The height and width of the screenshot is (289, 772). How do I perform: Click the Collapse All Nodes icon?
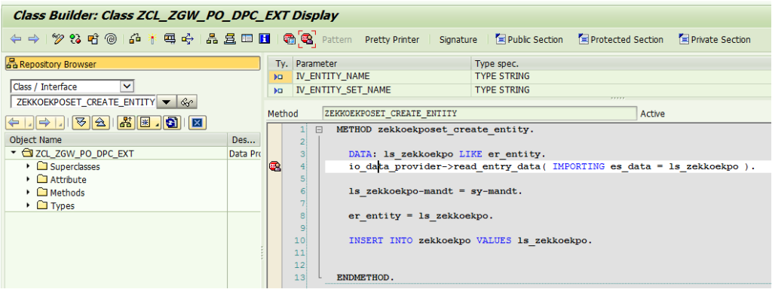[x=100, y=123]
